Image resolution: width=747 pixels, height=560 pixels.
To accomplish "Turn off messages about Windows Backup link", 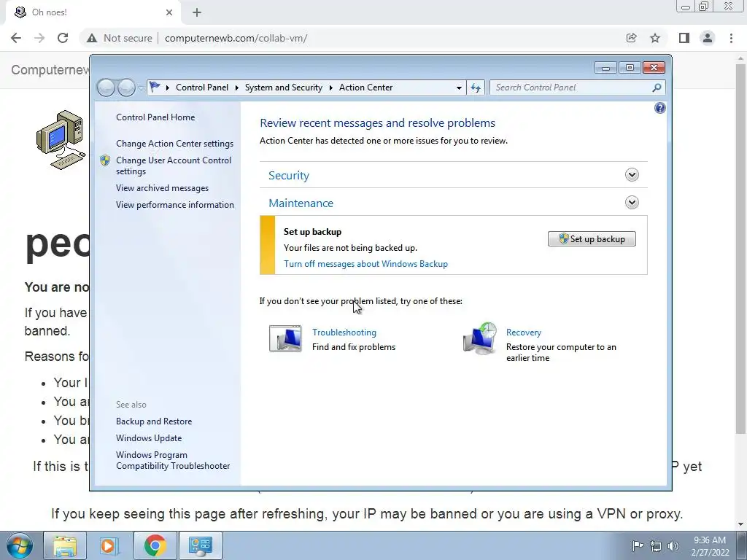I will 366,264.
